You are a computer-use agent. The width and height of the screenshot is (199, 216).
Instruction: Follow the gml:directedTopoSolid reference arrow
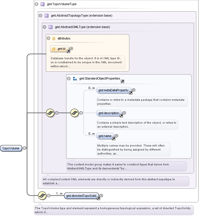98,198
